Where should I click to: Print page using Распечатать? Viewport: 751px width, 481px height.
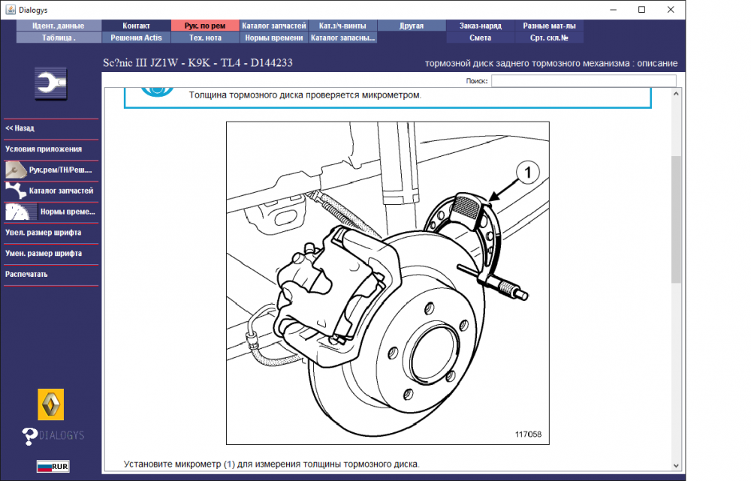click(x=26, y=274)
